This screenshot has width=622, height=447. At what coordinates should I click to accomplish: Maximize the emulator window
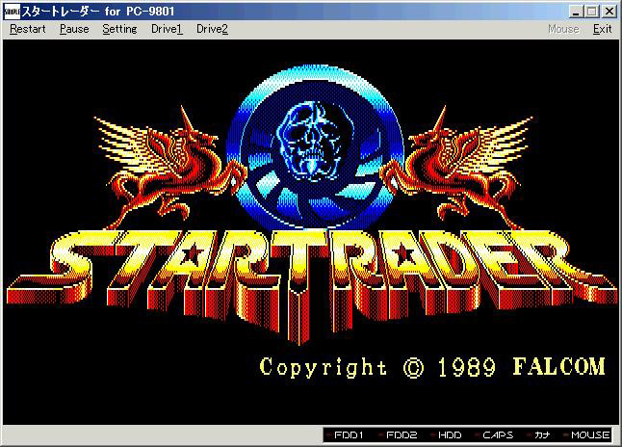[591, 12]
